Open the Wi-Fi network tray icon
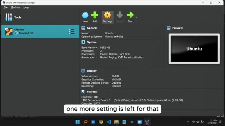The image size is (225, 126). 194,122
